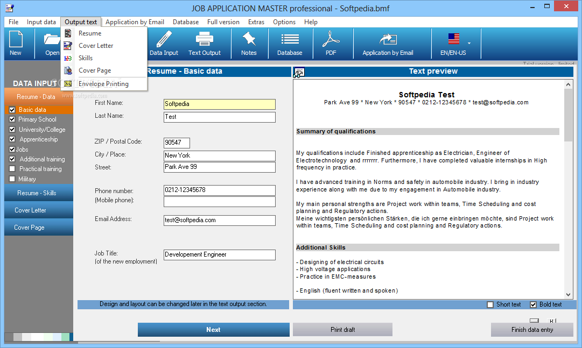Toggle the Apprenticeship checkbox
Screen dimensions: 582x348
click(x=12, y=139)
